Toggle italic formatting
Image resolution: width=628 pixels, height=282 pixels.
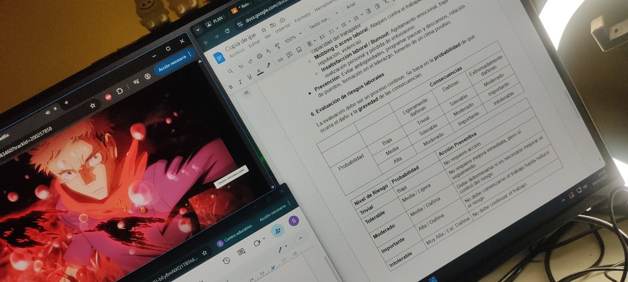[x=240, y=82]
